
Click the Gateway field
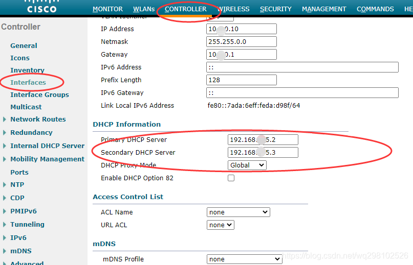click(x=242, y=55)
